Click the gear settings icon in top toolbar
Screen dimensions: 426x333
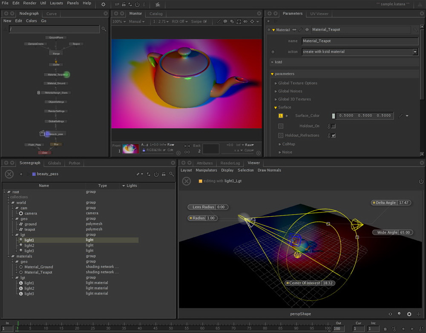[x=104, y=4]
